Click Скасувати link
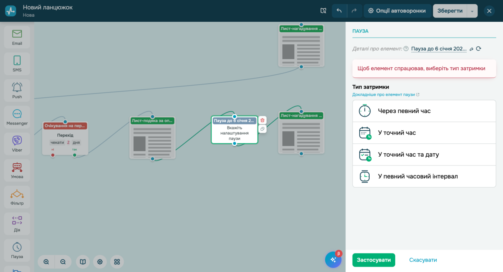This screenshot has height=272, width=503. (x=423, y=260)
